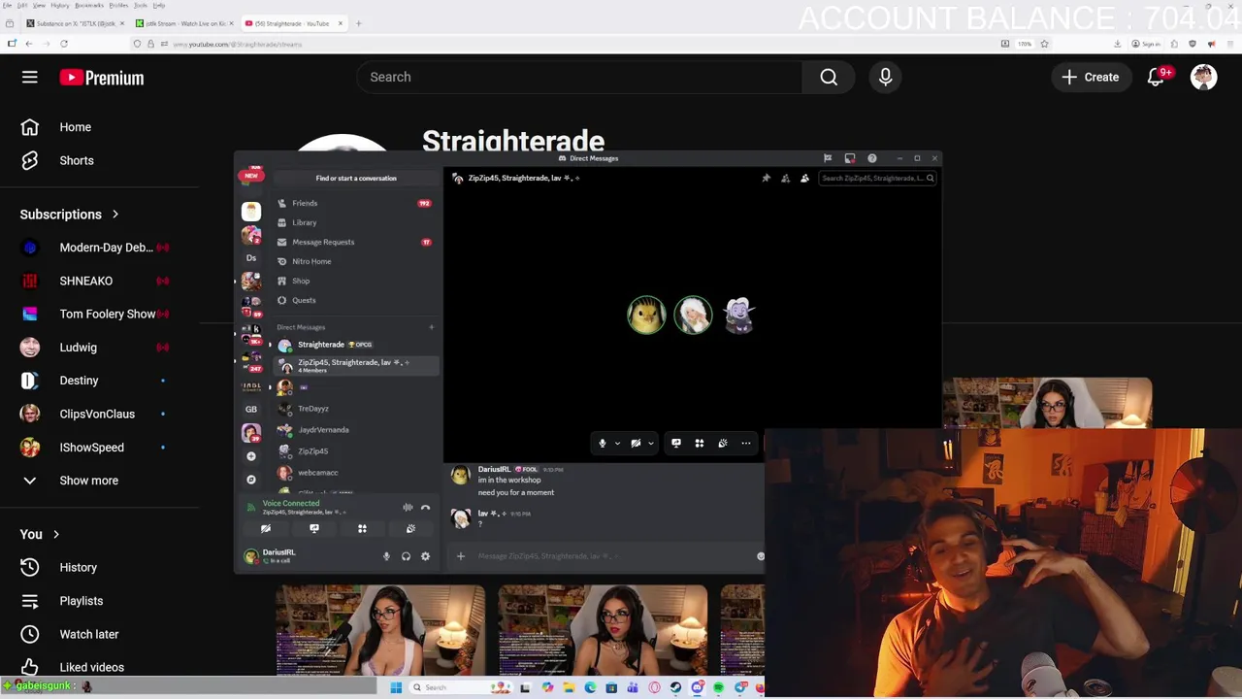Disconnect from voice call
Viewport: 1242px width, 699px height.
425,507
